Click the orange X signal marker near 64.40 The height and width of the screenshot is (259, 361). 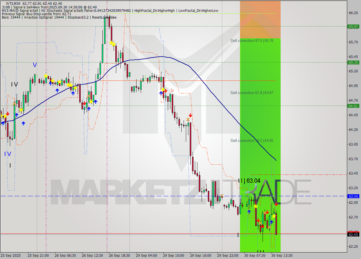(188, 119)
